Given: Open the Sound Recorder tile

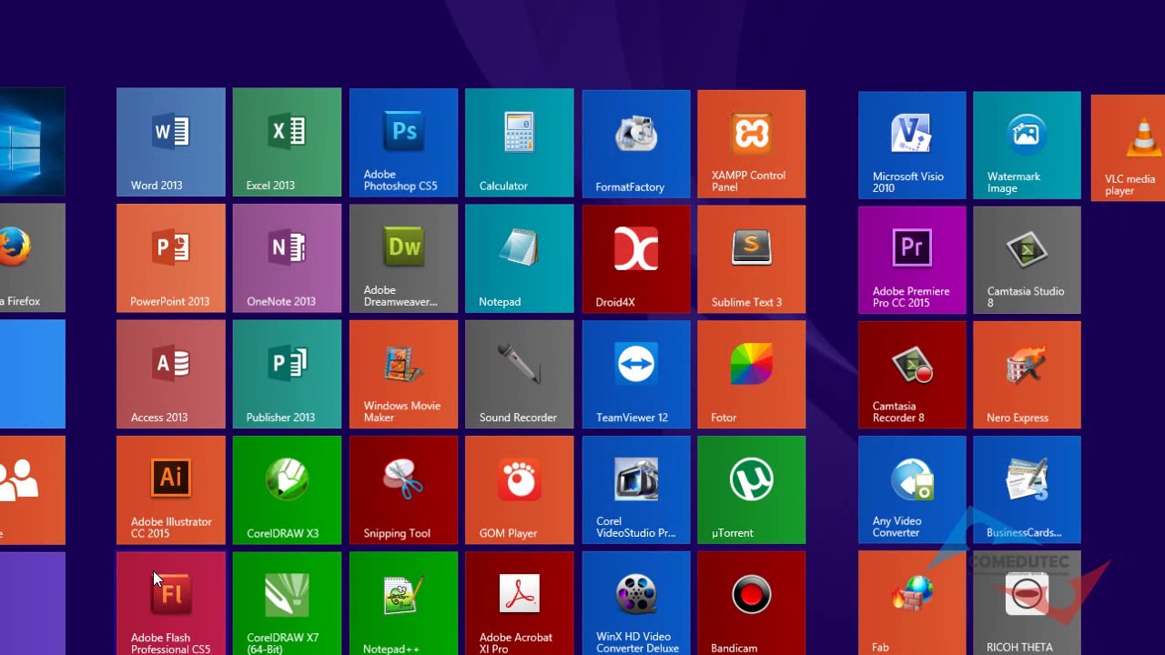Looking at the screenshot, I should click(x=520, y=374).
